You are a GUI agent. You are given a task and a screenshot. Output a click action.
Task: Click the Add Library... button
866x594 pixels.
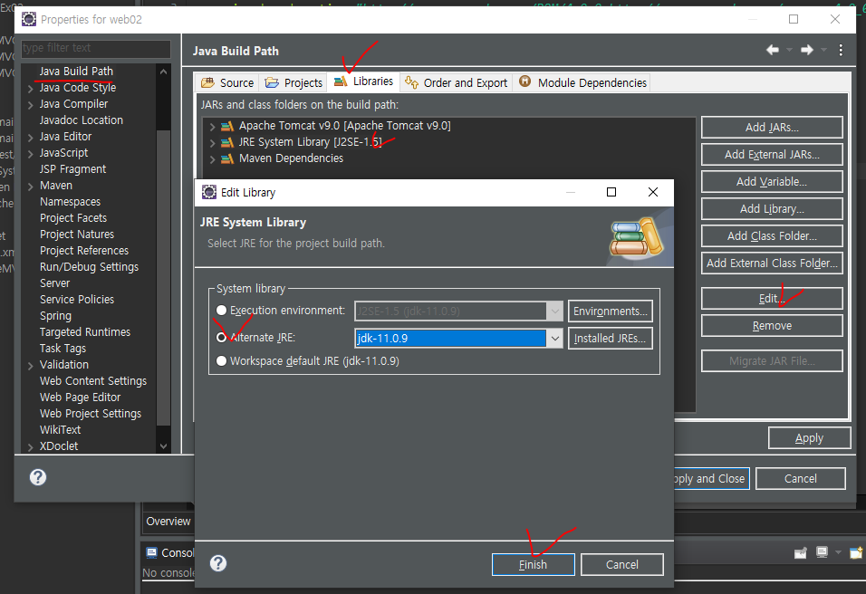pyautogui.click(x=772, y=208)
